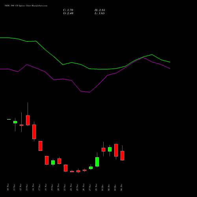The width and height of the screenshot is (197, 197).
Task: Click the flat green candle for 10 Nov
Action: tap(9, 119)
